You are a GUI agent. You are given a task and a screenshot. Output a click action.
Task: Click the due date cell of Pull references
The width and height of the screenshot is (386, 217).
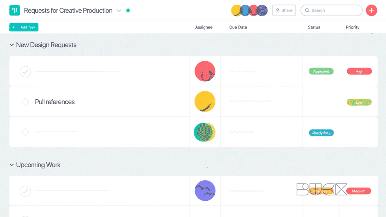click(261, 101)
